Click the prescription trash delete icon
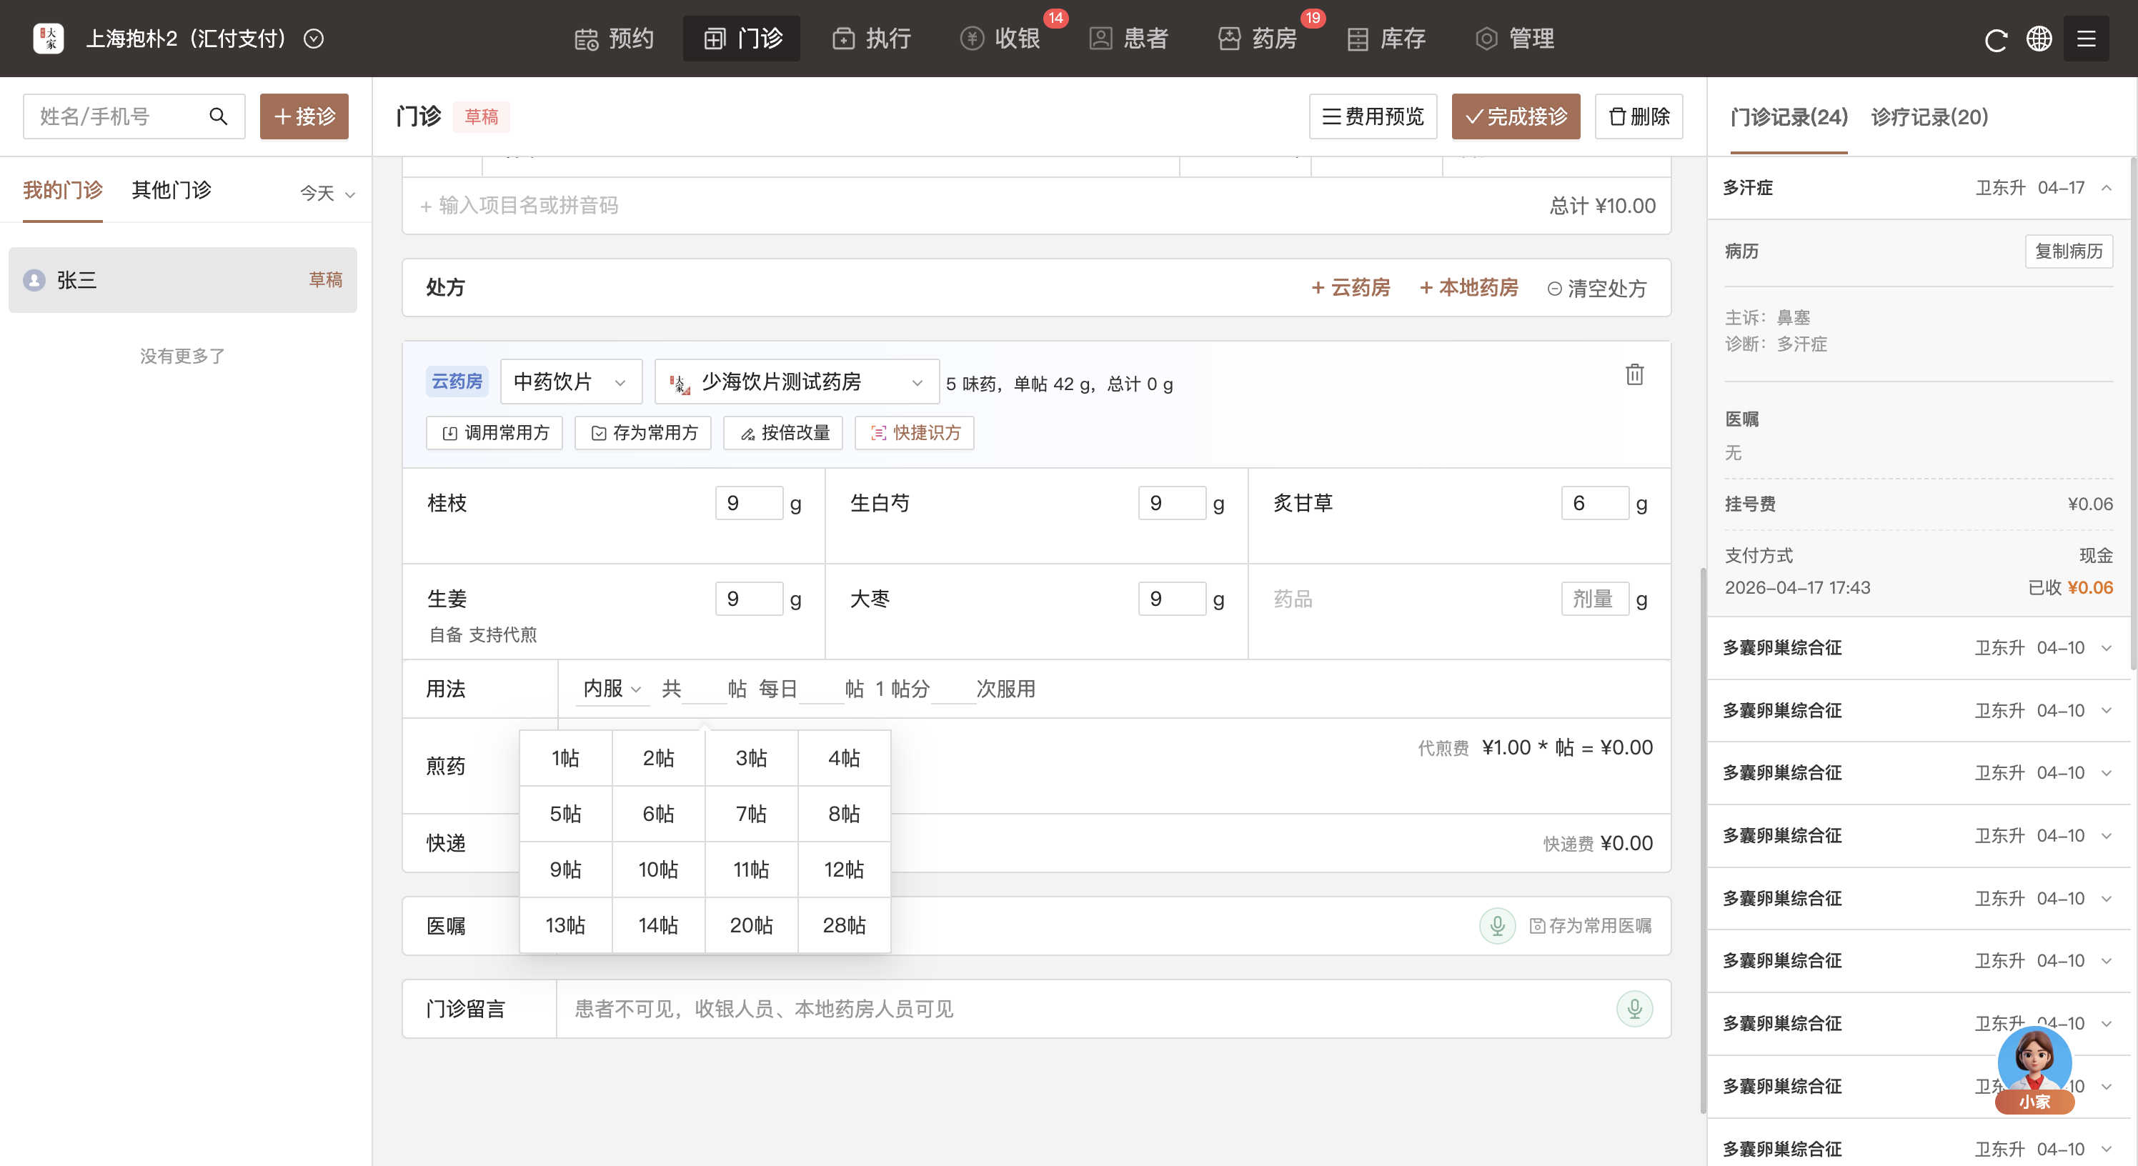 pyautogui.click(x=1634, y=375)
